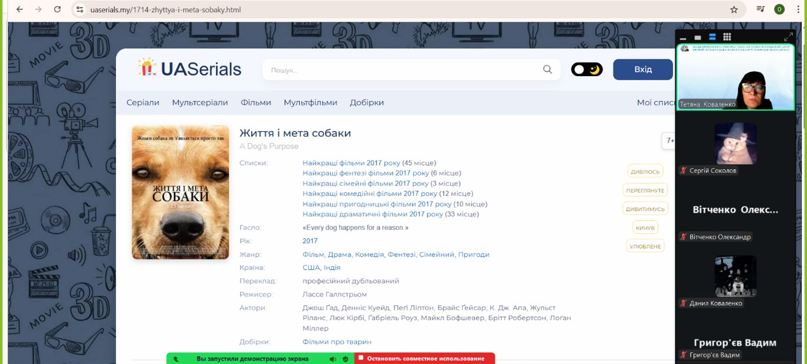Mark the film as 'Дивлюсь'
Image resolution: width=807 pixels, height=364 pixels.
(645, 172)
